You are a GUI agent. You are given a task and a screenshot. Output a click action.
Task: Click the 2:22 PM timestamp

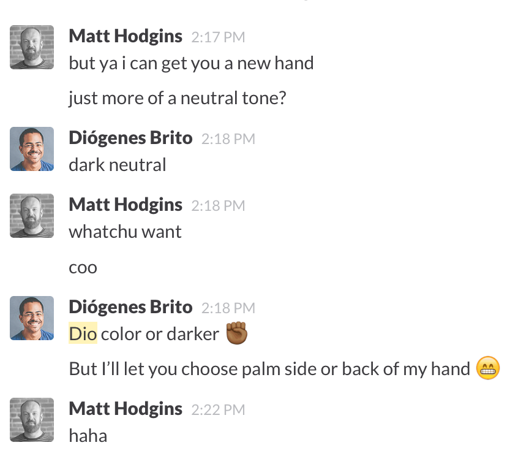(218, 409)
